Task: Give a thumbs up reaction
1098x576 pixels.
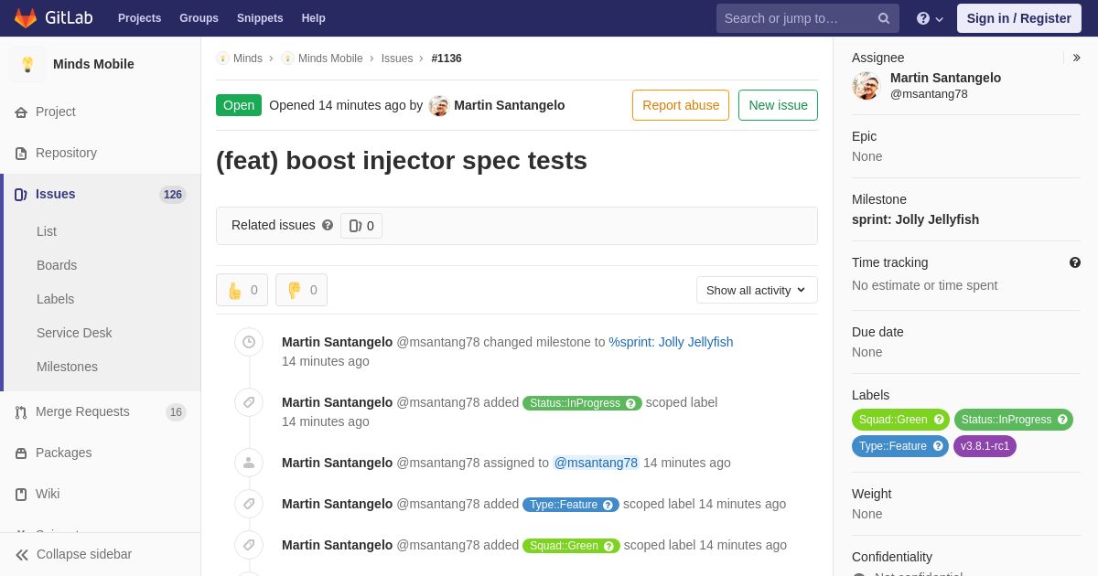Action: tap(242, 290)
